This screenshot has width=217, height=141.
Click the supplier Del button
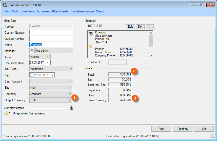point(140,27)
